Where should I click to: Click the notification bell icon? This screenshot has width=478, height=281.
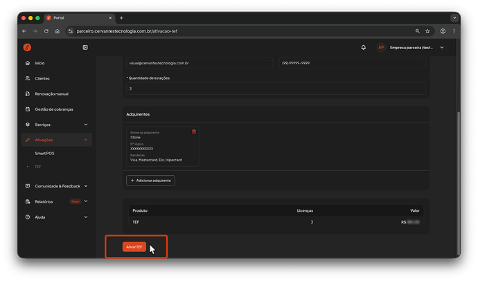364,47
